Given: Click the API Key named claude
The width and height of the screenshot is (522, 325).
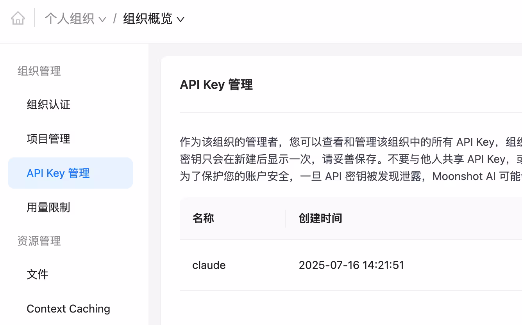Looking at the screenshot, I should [209, 265].
